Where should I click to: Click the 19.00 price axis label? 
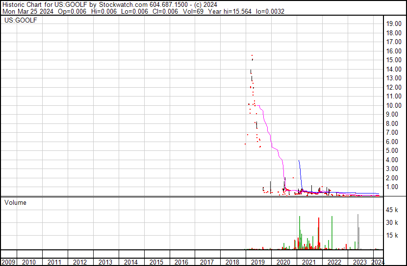pyautogui.click(x=394, y=24)
